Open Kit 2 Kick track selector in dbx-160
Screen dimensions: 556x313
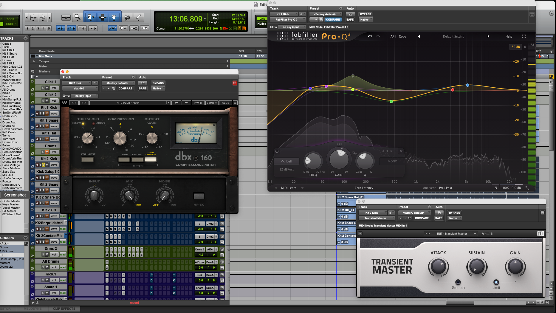coord(77,83)
